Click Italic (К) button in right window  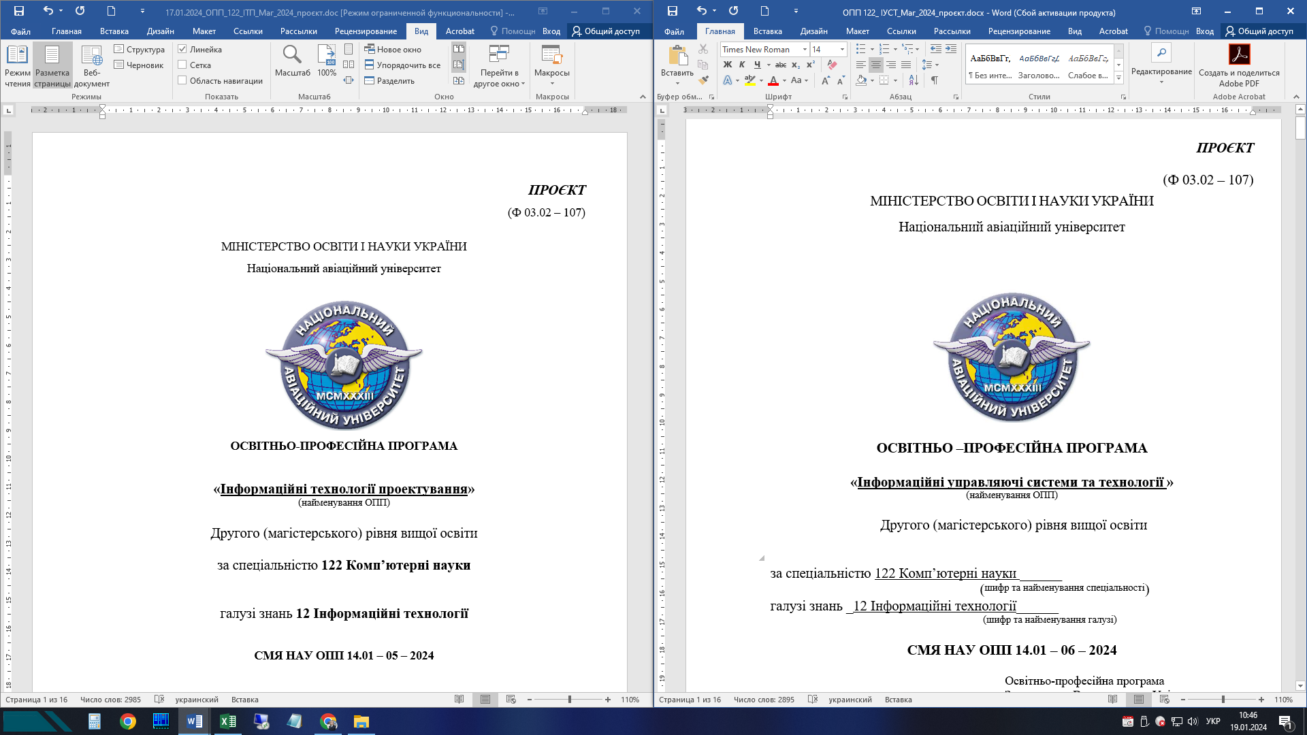[x=742, y=65]
